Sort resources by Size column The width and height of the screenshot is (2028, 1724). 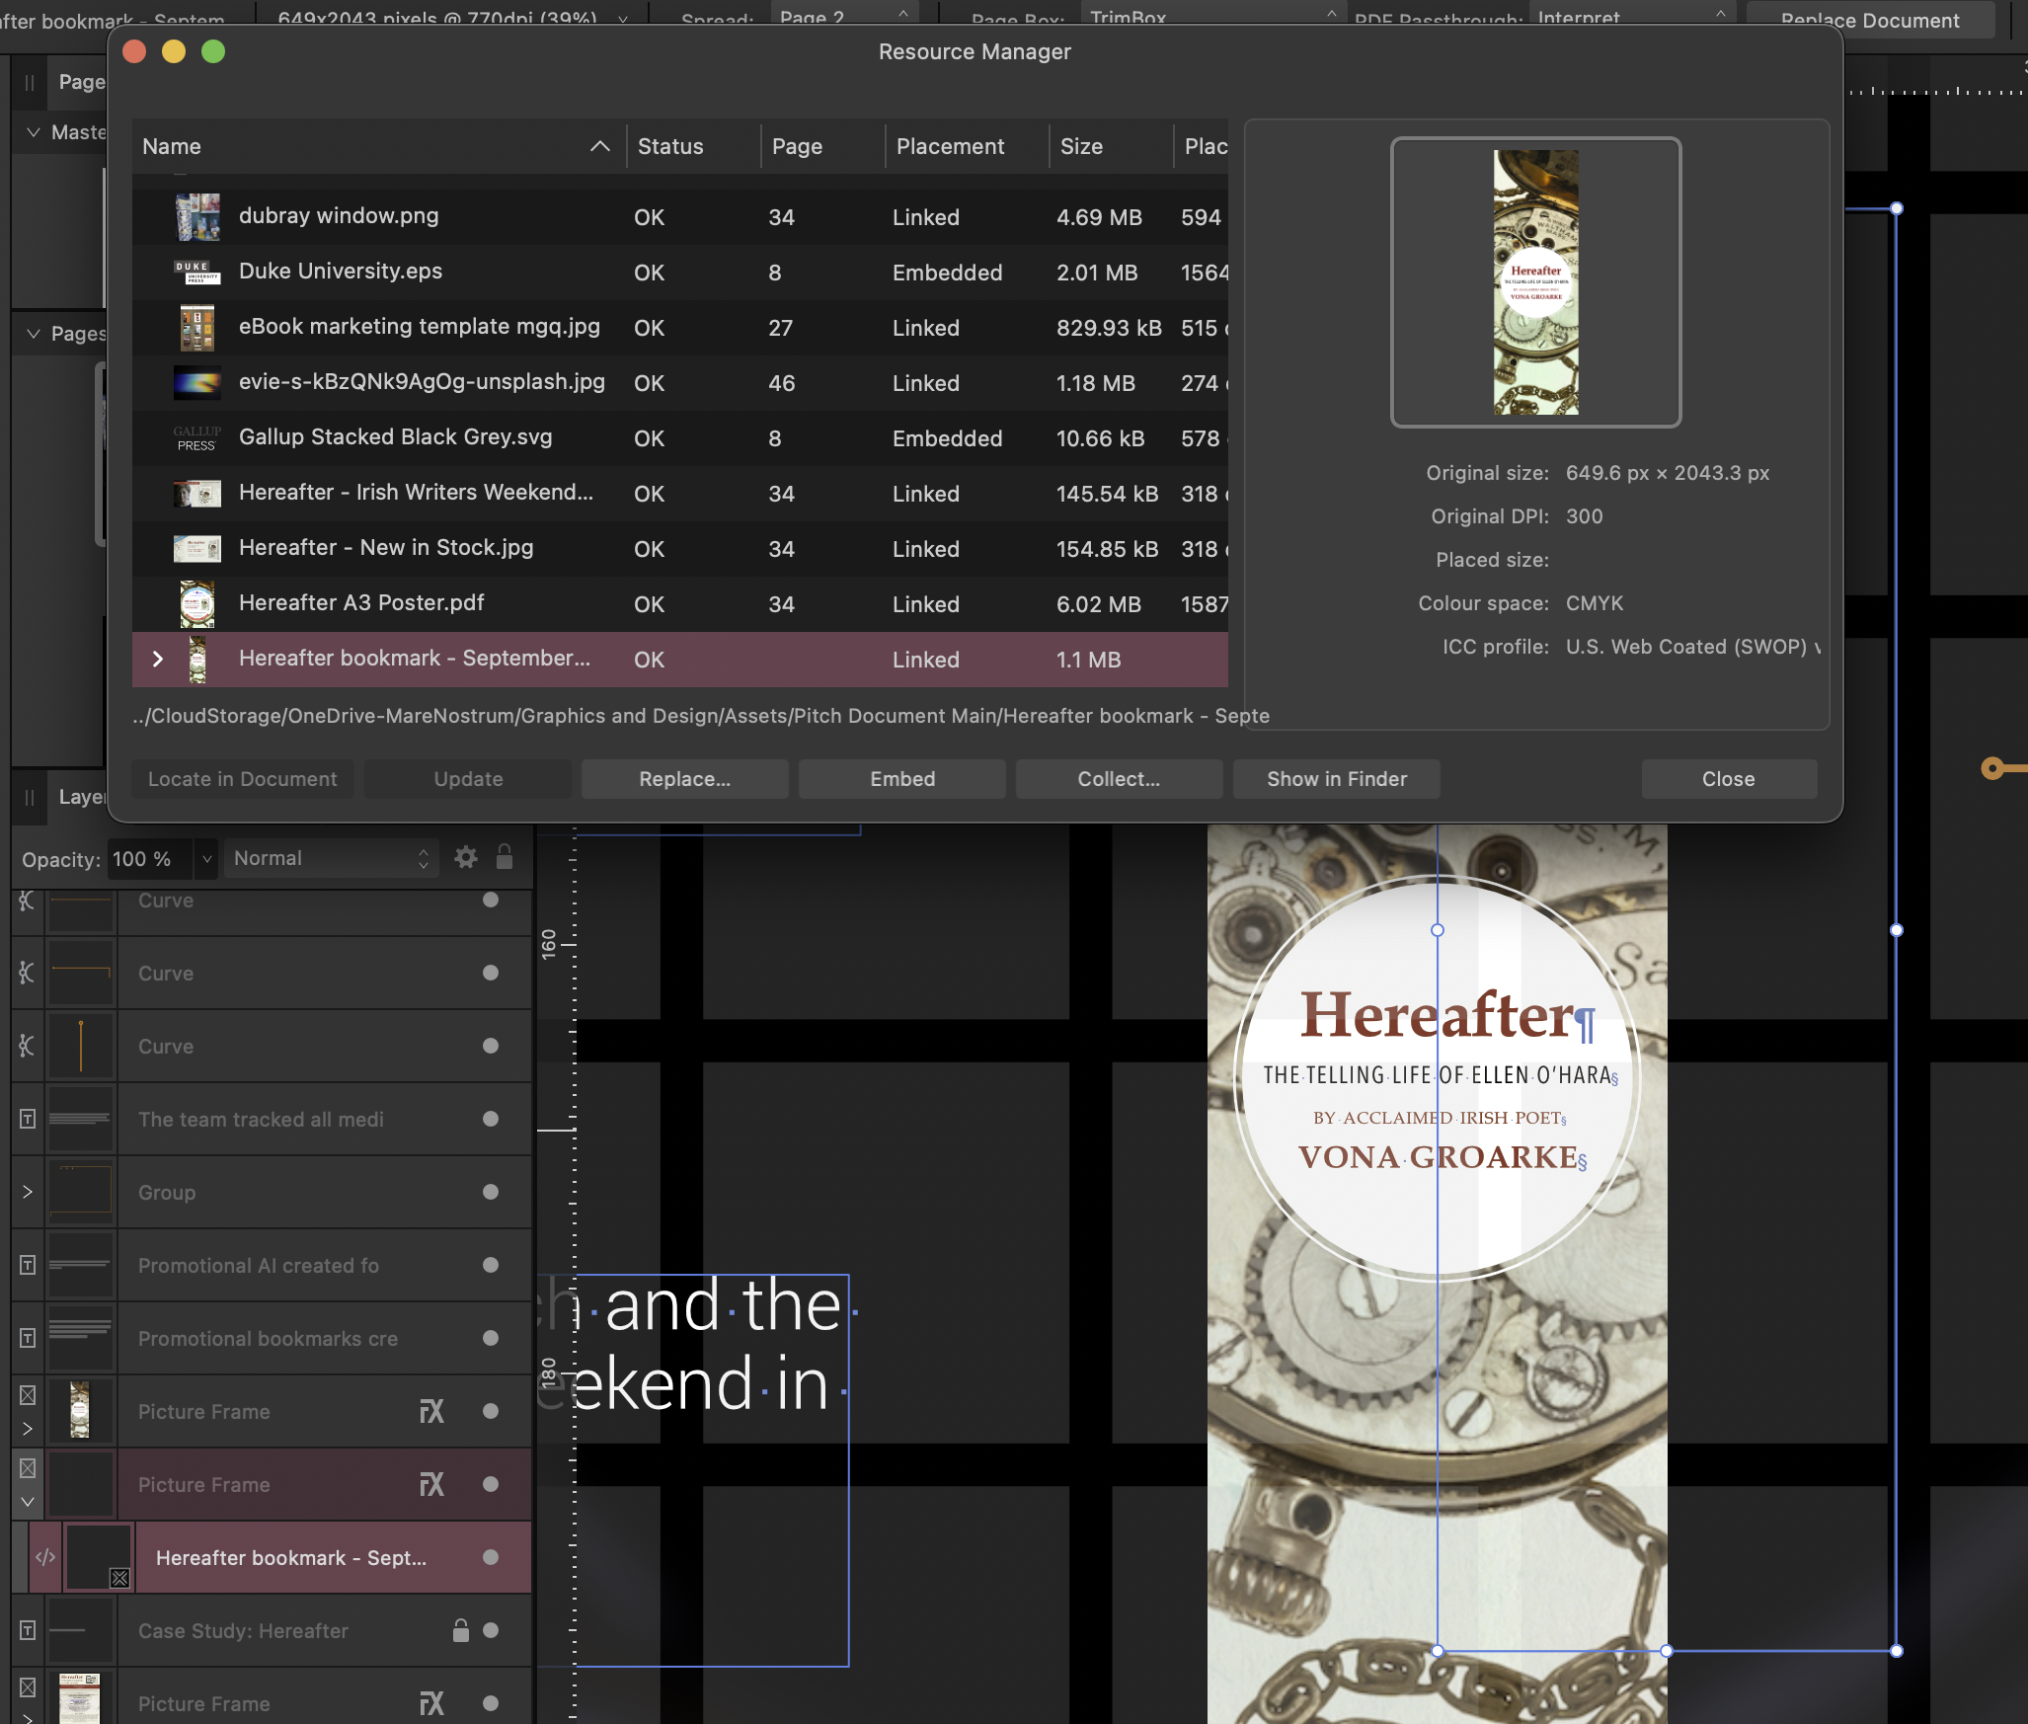1110,147
